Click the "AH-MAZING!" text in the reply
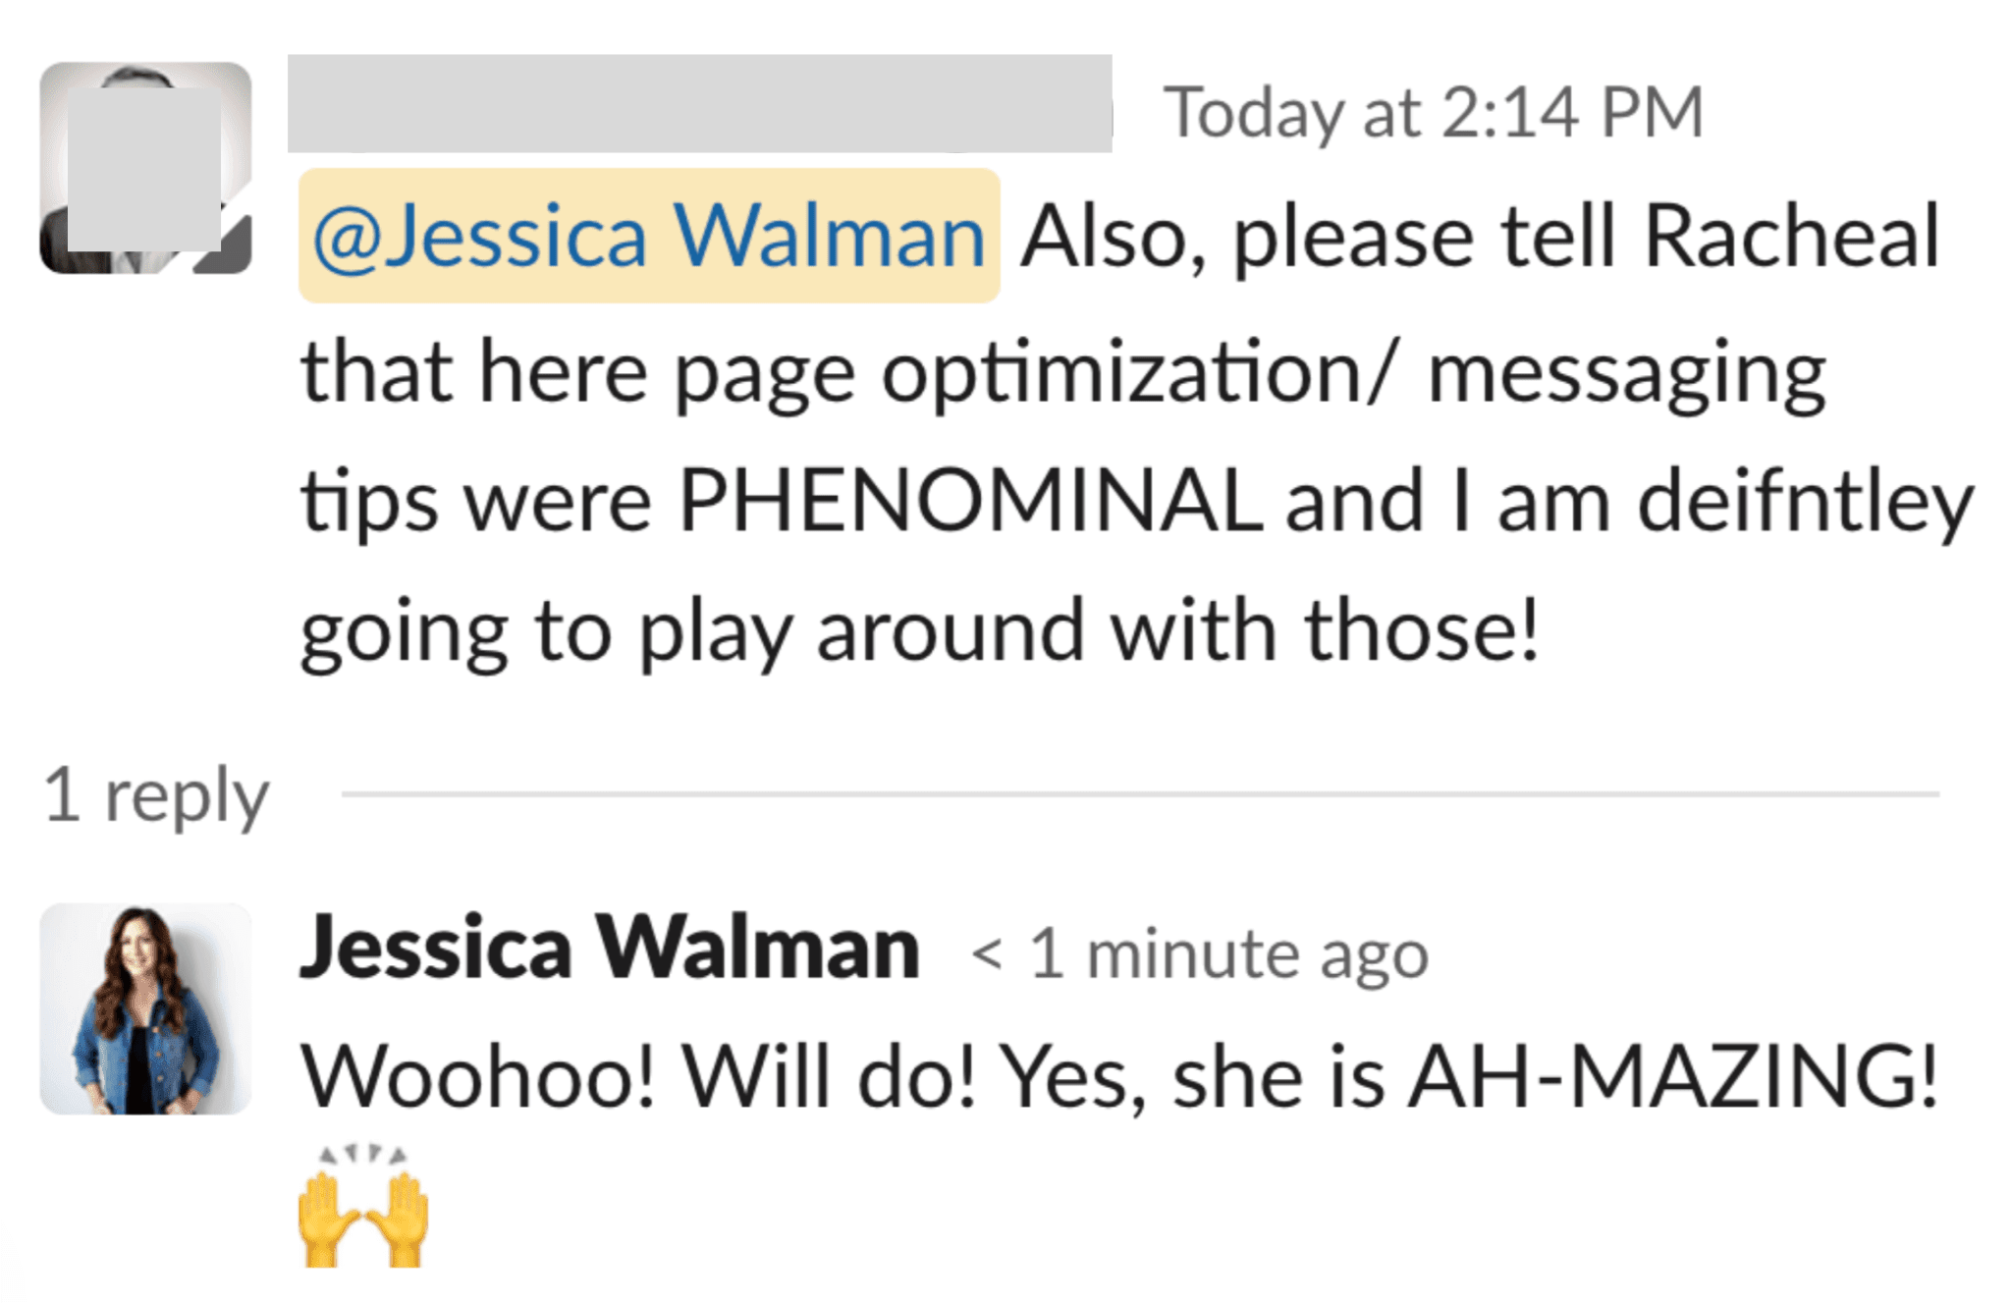The height and width of the screenshot is (1303, 2011). 1673,1077
